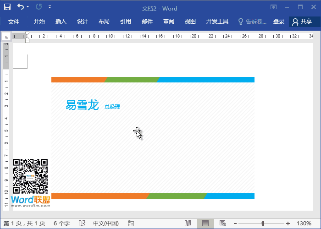Switch to Web Layout view
The height and width of the screenshot is (229, 321).
tap(223, 224)
